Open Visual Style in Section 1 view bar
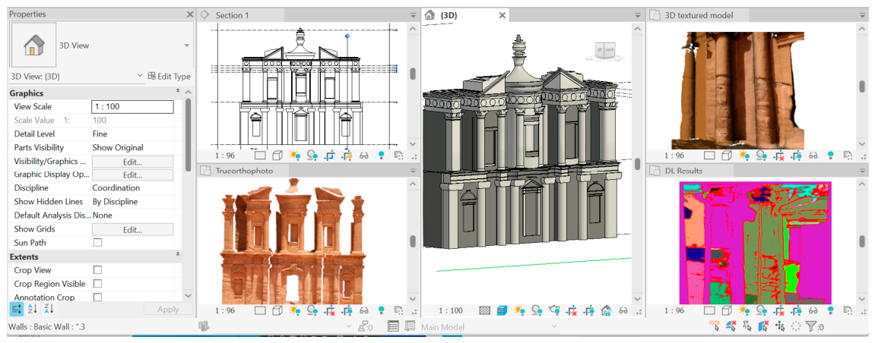875x343 pixels. pos(277,156)
